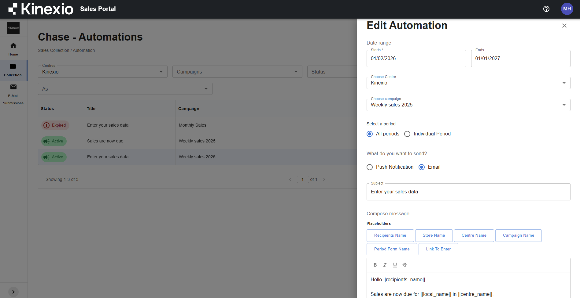The image size is (580, 298).
Task: Apply bold formatting in message editor
Action: [375, 265]
